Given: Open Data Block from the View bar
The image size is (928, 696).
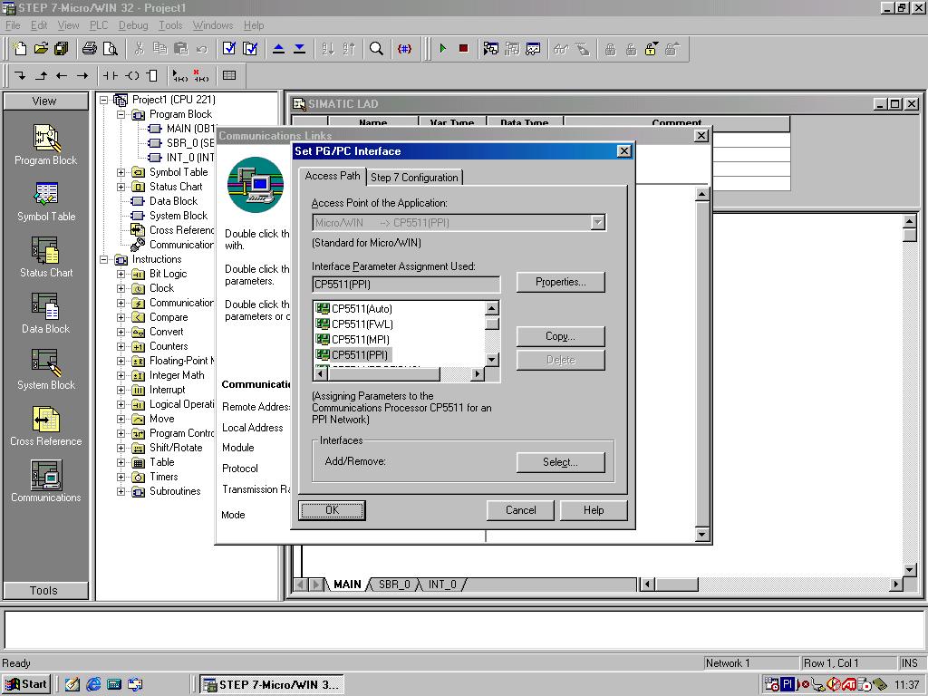Looking at the screenshot, I should [45, 314].
